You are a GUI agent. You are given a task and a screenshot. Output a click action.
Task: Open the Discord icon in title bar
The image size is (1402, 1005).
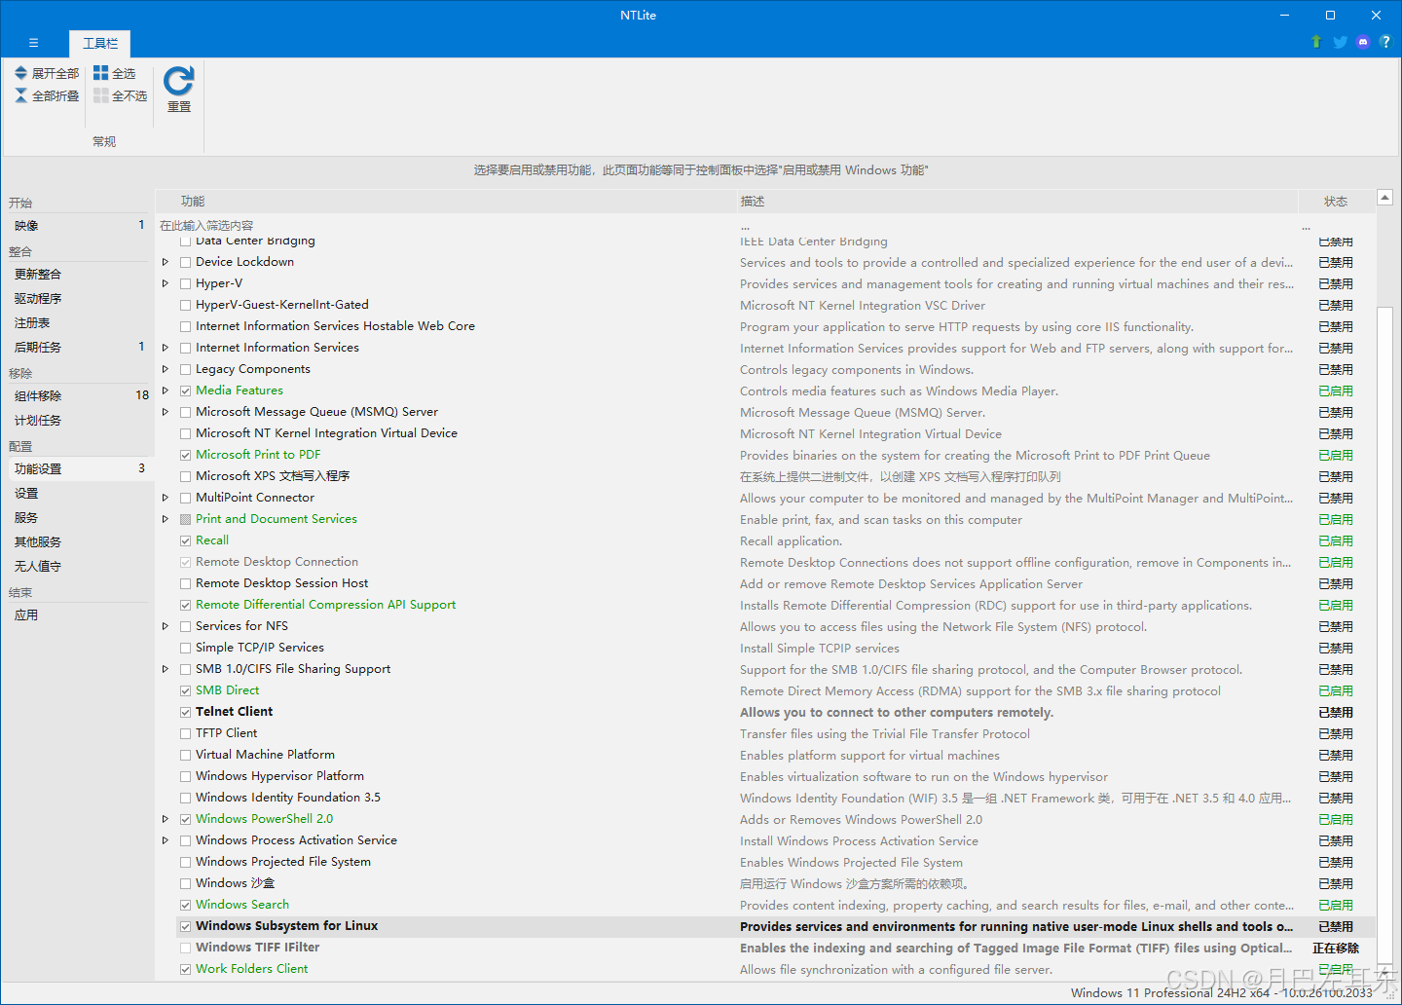[1363, 42]
